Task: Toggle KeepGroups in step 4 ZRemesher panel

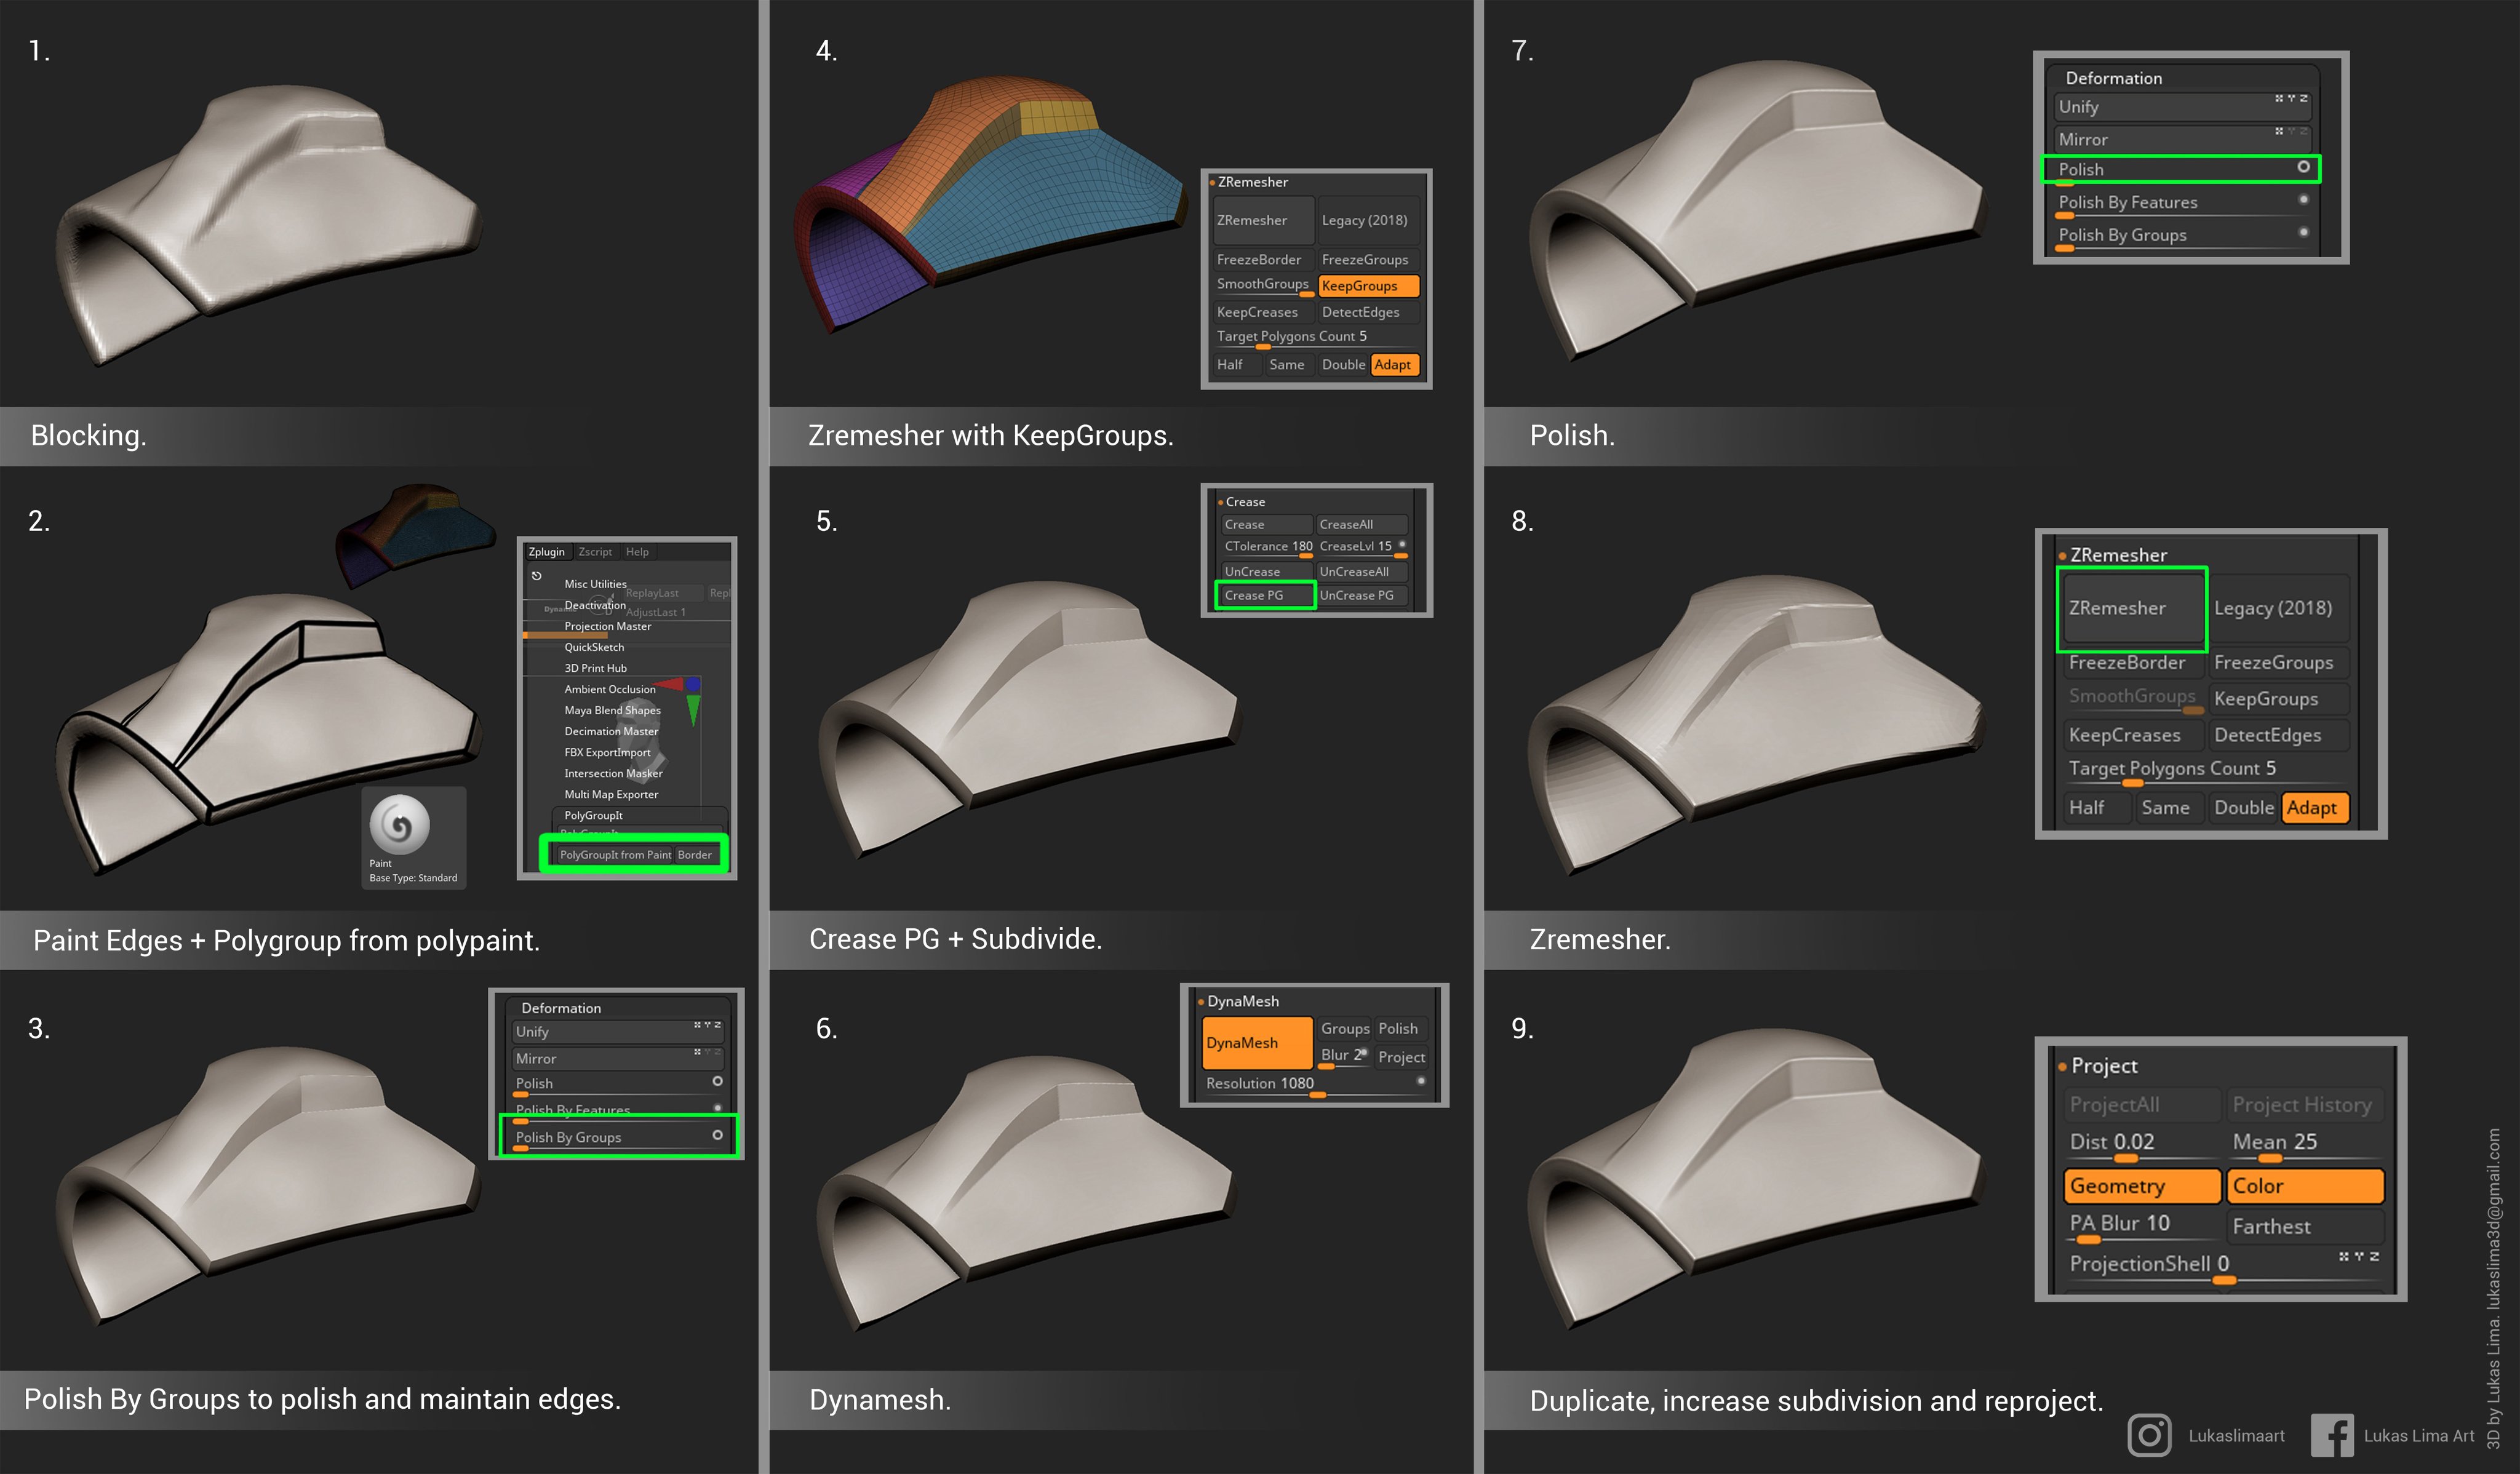Action: [x=1368, y=286]
